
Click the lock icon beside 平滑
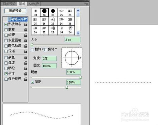coord(26,74)
